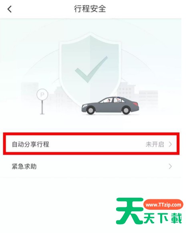Viewport: 191px width, 233px height.
Task: Tap the 未开启 status to enable auto-share
Action: 155,144
